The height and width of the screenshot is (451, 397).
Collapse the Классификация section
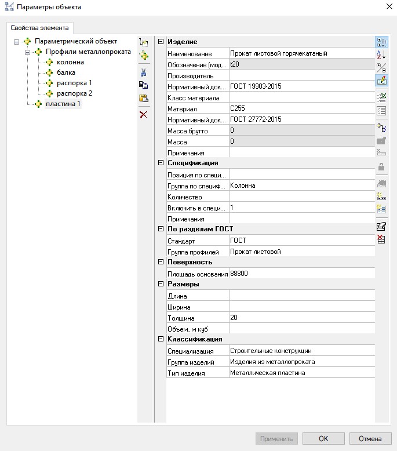click(x=161, y=339)
